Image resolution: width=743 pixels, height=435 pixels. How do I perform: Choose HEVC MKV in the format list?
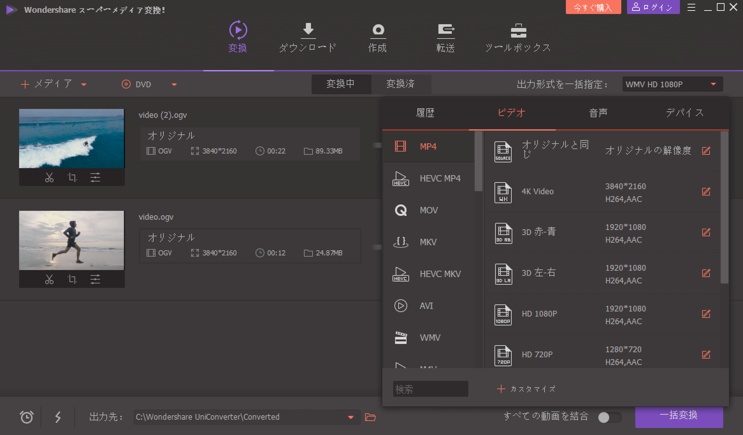[428, 274]
